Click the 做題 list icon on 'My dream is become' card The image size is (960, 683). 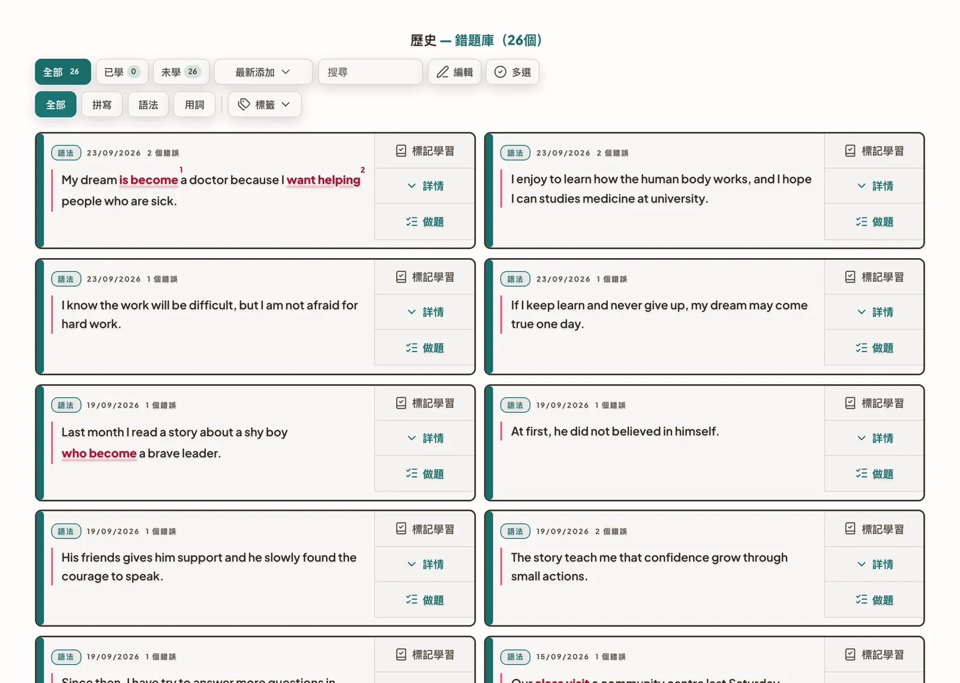click(412, 221)
